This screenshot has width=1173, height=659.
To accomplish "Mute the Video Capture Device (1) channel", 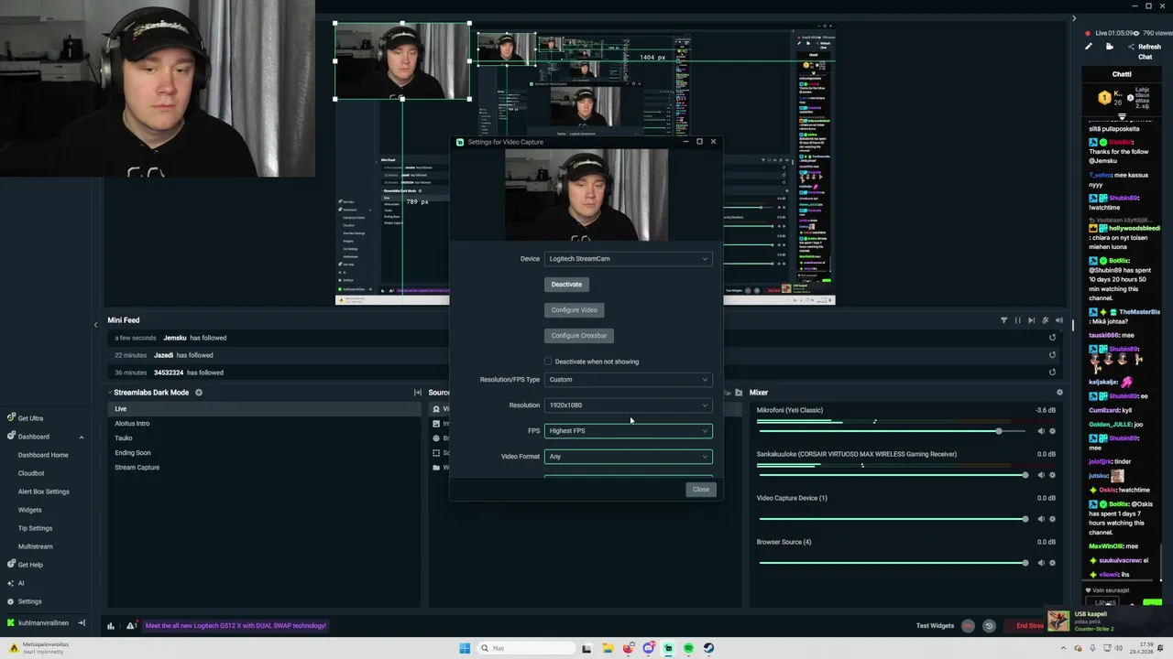I will click(1041, 519).
